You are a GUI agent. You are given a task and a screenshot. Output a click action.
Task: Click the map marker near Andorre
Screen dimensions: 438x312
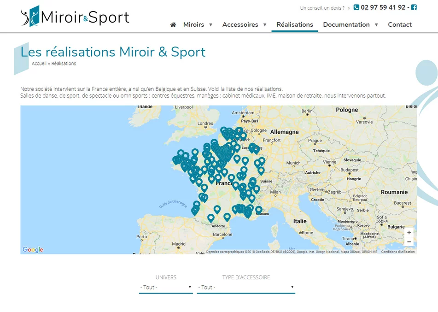[211, 218]
